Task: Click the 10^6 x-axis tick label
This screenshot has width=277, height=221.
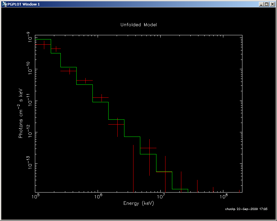Action: point(98,196)
